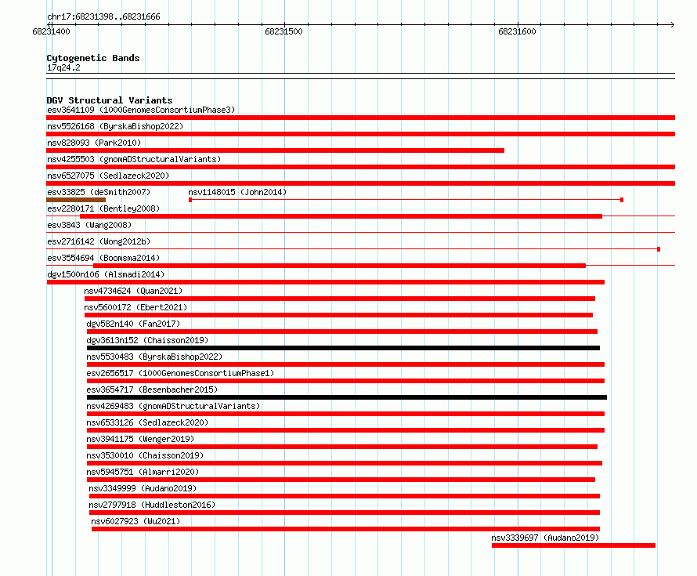This screenshot has width=697, height=576.
Task: Click nsv3349999 (Audano2019) label
Action: [x=143, y=488]
